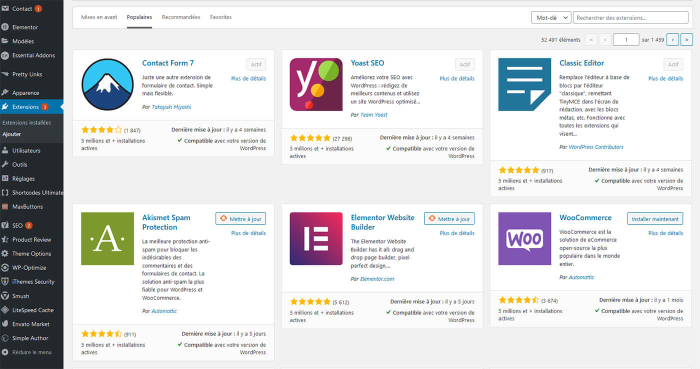Go to the last page double-arrow
This screenshot has width=700, height=369.
pyautogui.click(x=687, y=39)
